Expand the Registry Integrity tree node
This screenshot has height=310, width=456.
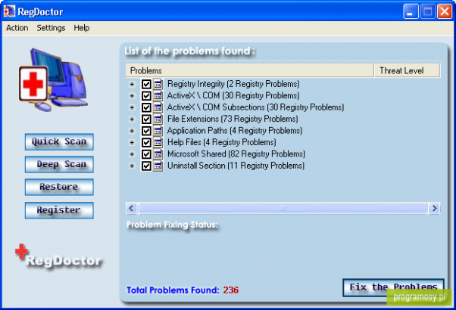132,84
